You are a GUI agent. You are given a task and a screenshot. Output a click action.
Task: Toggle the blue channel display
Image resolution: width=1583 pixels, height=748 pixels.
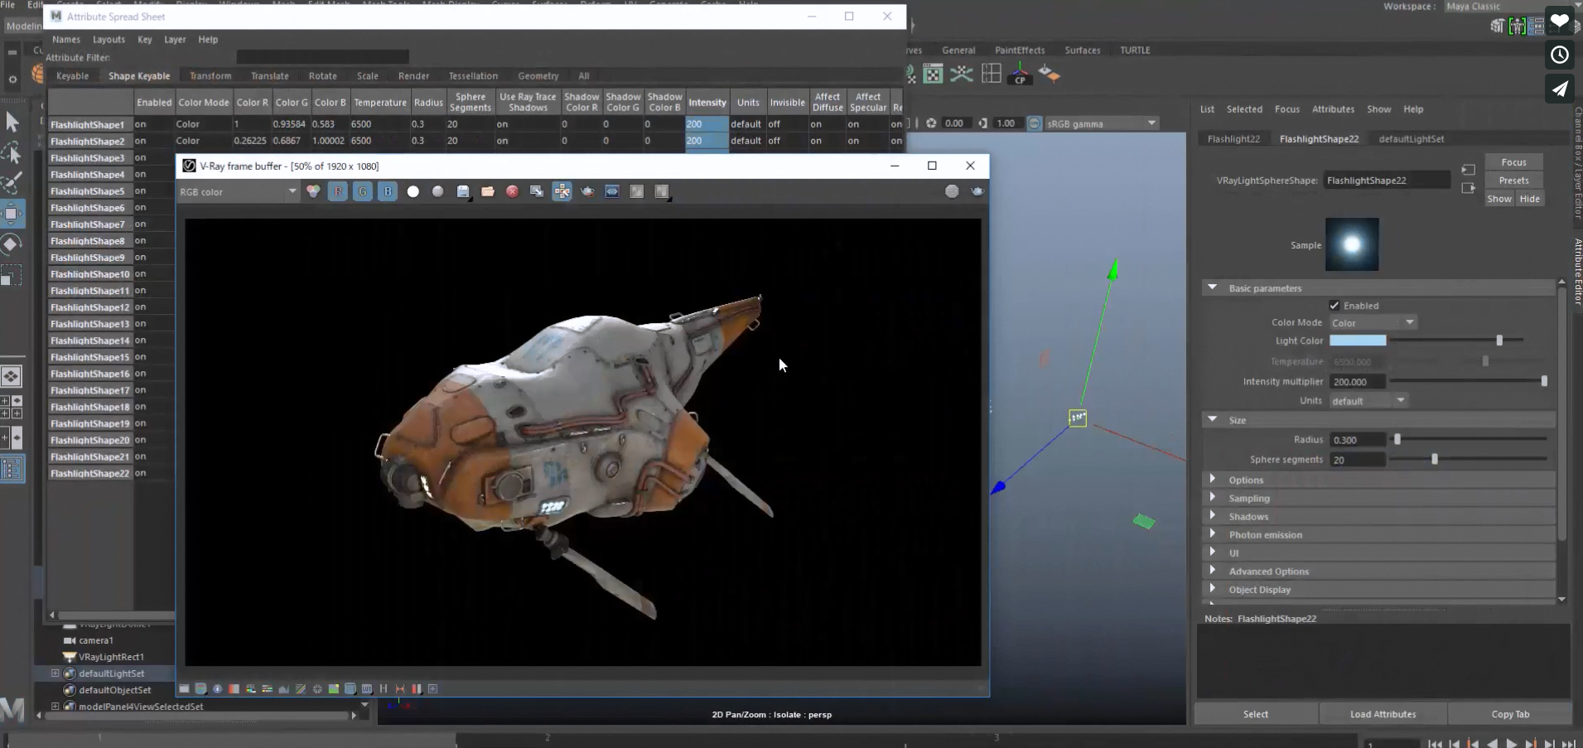388,191
